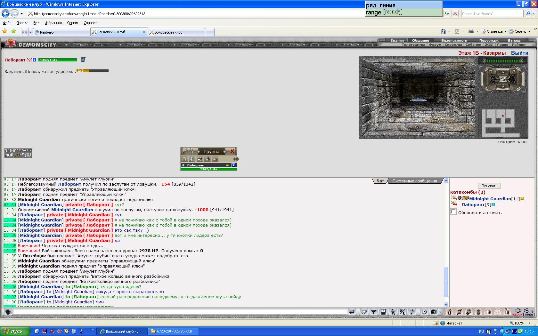Open the search provider dropdown arrow
This screenshot has width=538, height=336.
pos(534,13)
